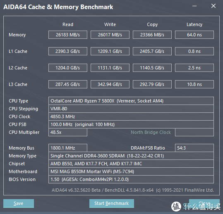Minimize the AIDA64 benchmark window
The height and width of the screenshot is (214, 223).
pyautogui.click(x=194, y=6)
